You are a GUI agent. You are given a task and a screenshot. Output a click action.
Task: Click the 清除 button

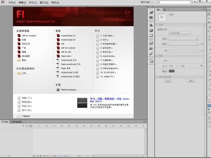coord(191,81)
